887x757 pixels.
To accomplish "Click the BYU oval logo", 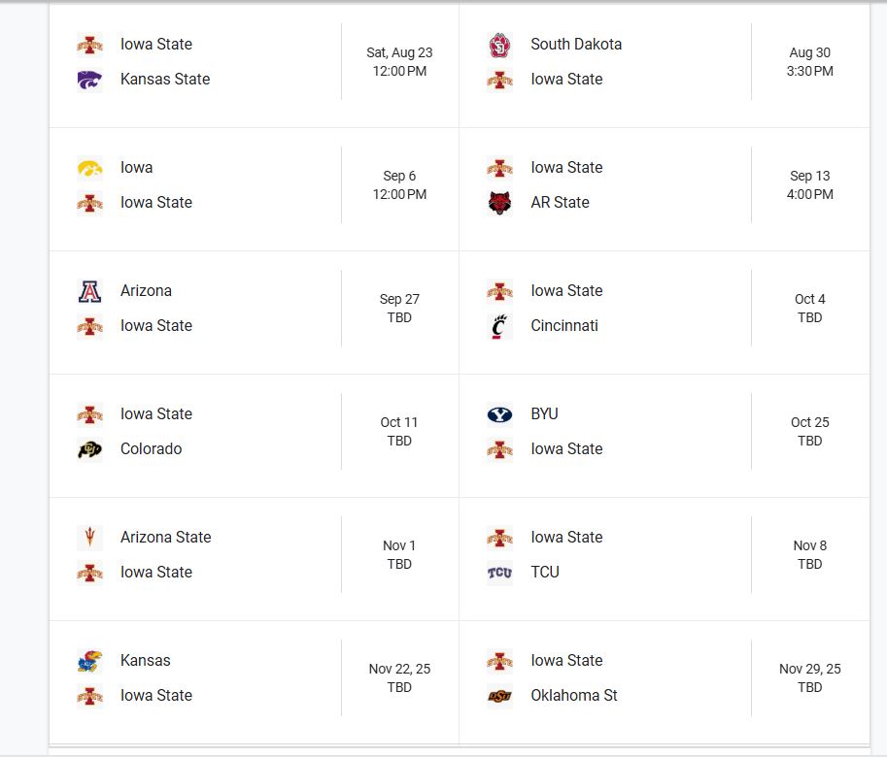I will click(499, 414).
